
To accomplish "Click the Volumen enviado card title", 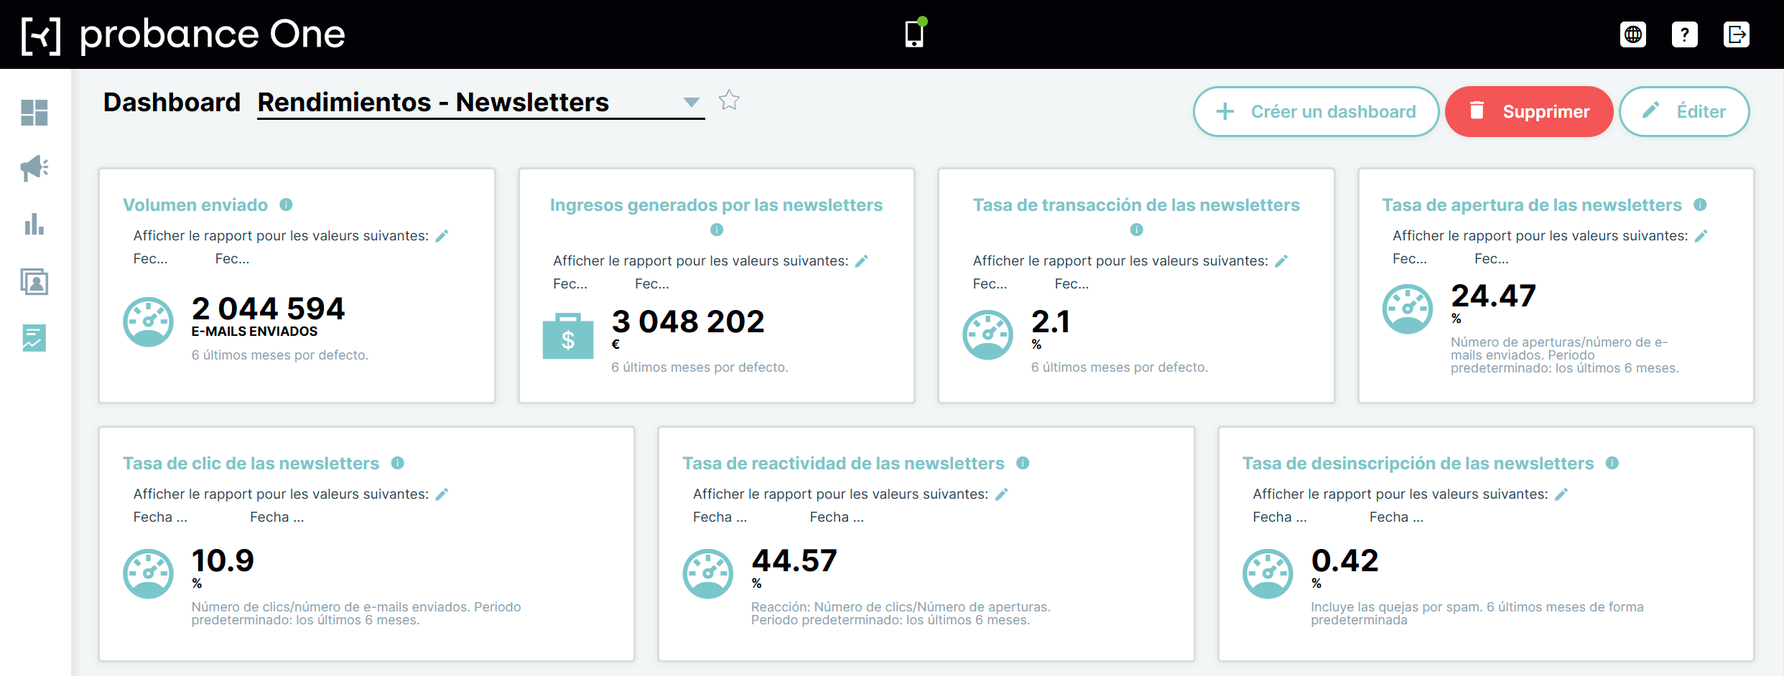I will [x=195, y=205].
